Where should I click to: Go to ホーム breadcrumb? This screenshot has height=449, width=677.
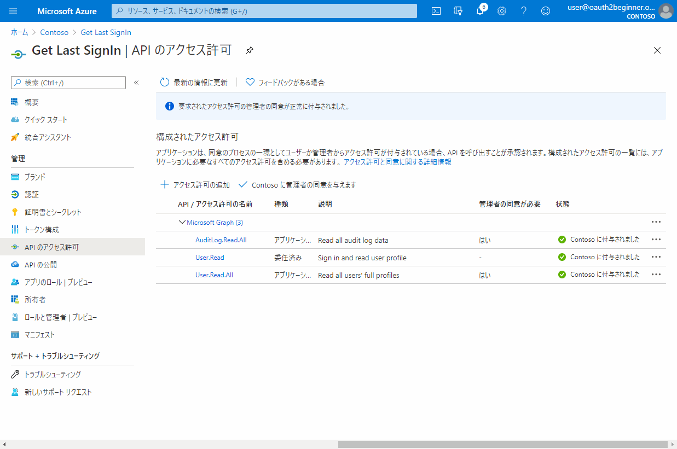[20, 33]
